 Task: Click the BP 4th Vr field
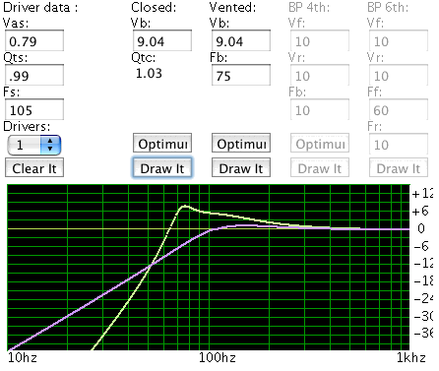[x=320, y=75]
